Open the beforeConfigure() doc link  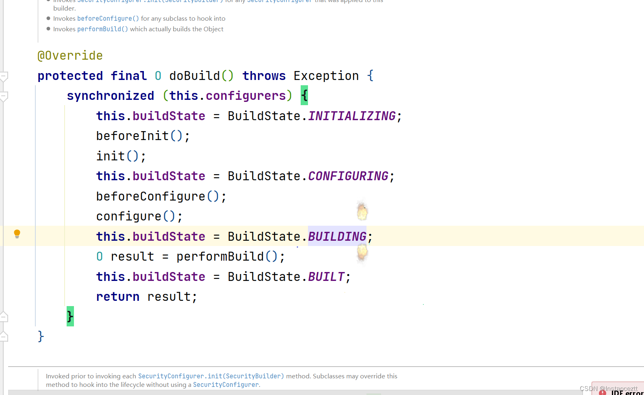(108, 19)
